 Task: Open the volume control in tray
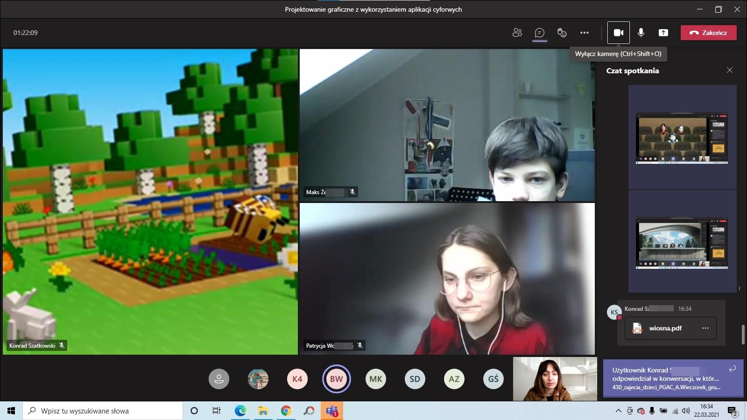[x=686, y=411]
